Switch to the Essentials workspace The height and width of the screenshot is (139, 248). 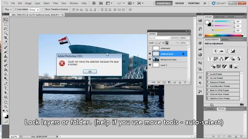[164, 3]
